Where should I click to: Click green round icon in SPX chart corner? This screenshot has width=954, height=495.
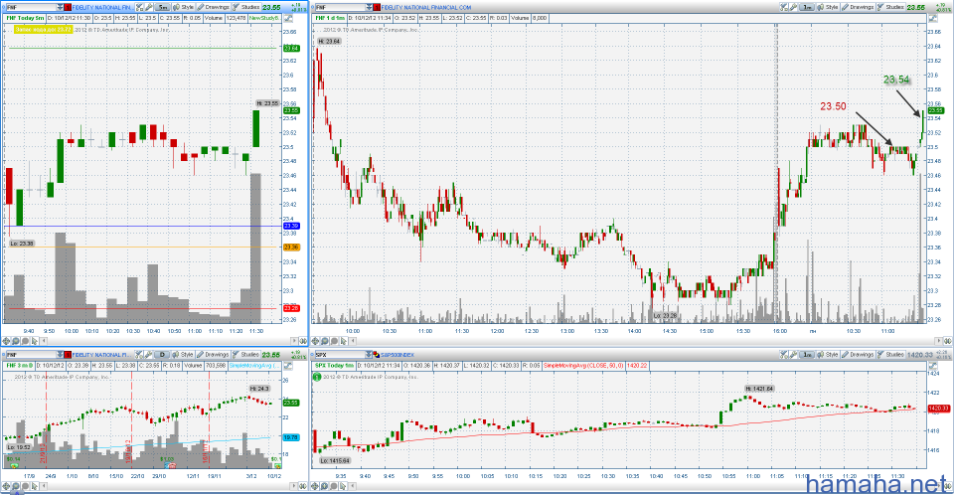coord(317,377)
